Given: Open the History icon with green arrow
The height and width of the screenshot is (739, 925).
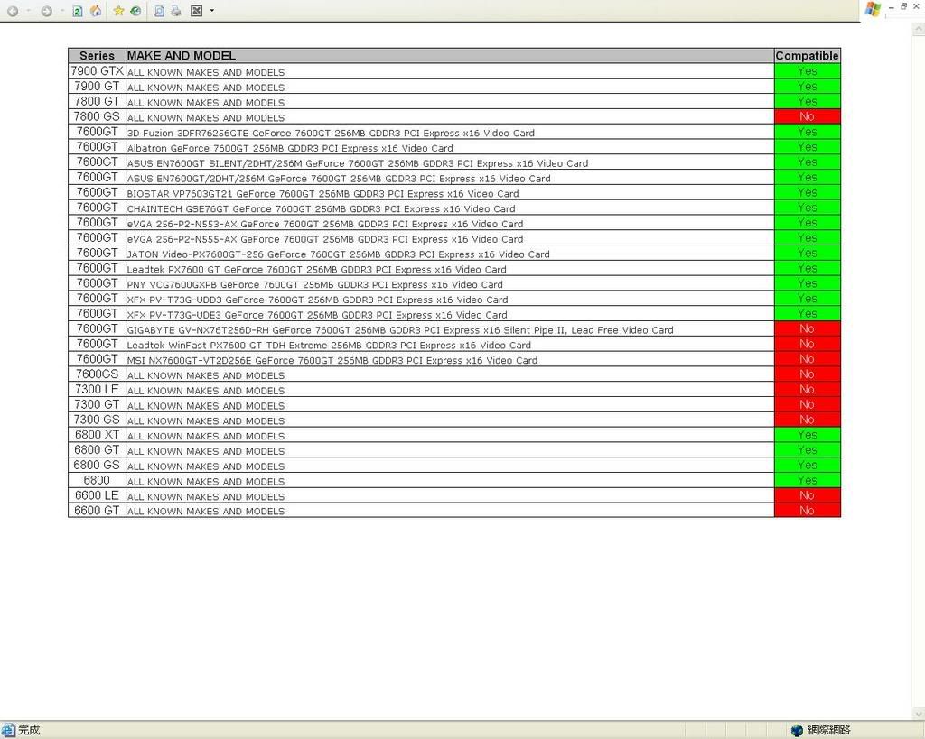Looking at the screenshot, I should point(135,11).
